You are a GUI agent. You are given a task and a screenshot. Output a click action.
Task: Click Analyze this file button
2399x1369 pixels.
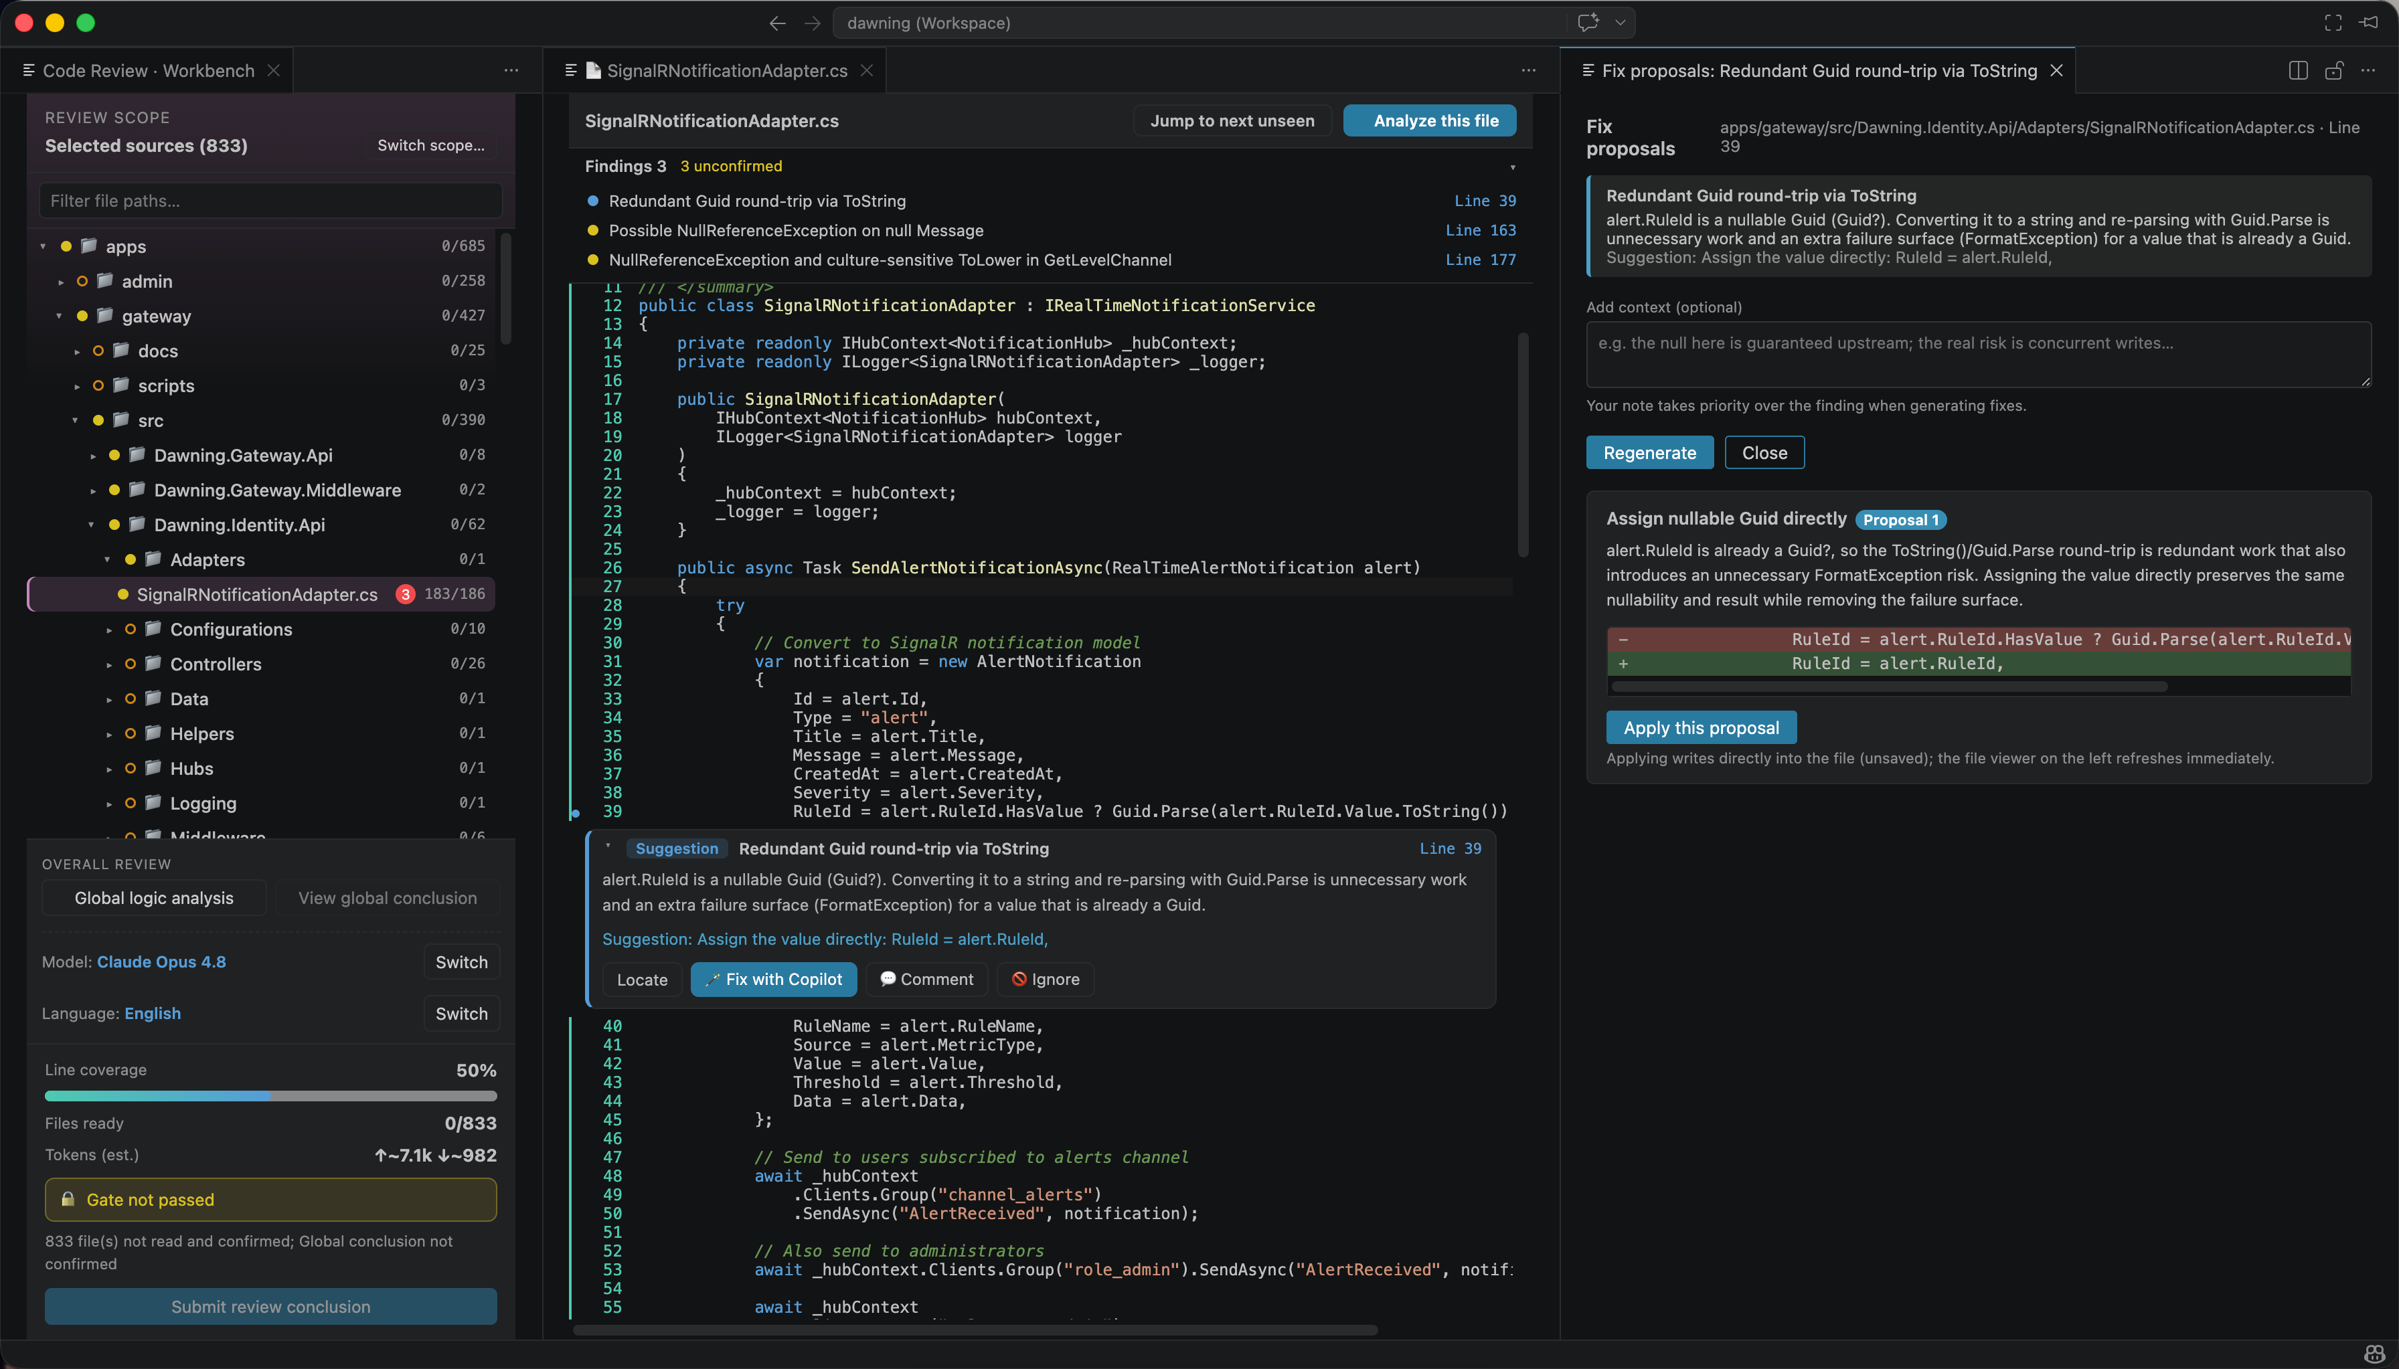coord(1430,120)
